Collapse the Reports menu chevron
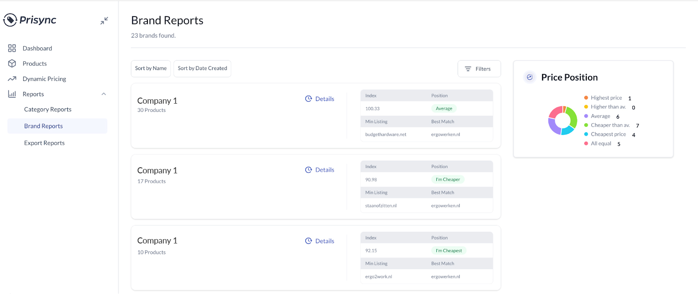The image size is (698, 294). [104, 94]
